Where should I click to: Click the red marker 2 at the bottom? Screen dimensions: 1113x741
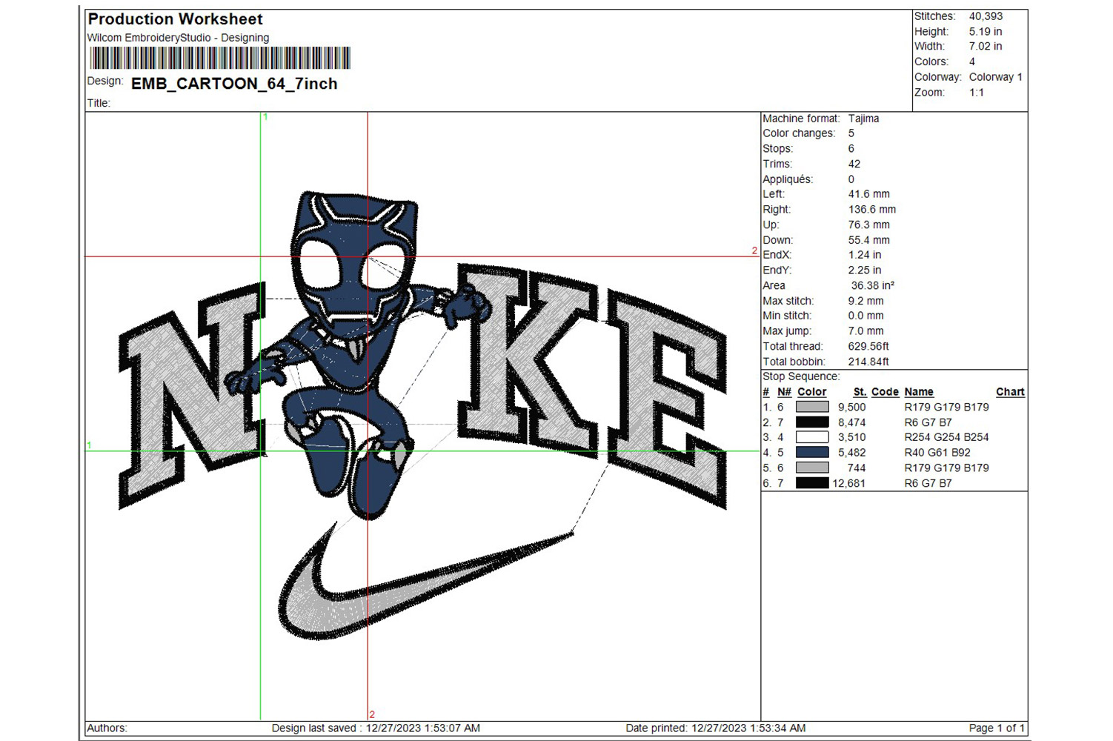point(372,714)
